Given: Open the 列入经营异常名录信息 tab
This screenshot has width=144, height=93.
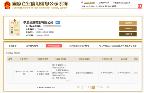Looking at the screenshot, I should pos(79,46).
